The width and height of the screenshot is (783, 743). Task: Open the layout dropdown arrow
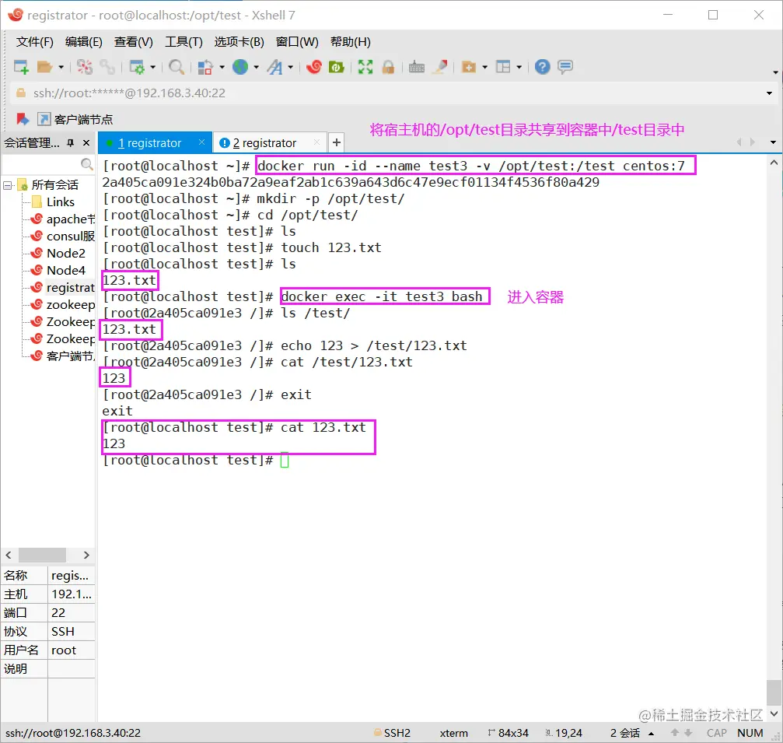point(519,66)
